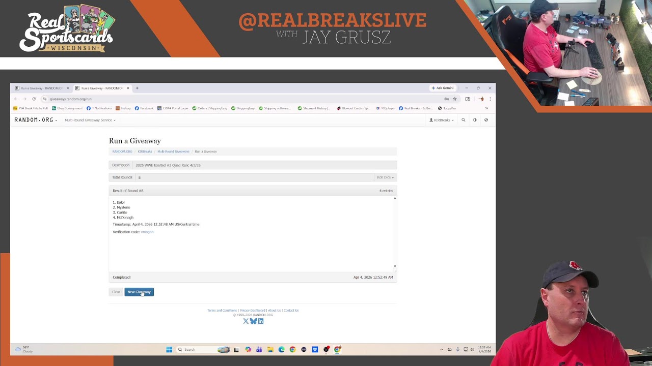Viewport: 652px width, 366px height.
Task: Open the Roll Dice dropdown
Action: [x=385, y=177]
